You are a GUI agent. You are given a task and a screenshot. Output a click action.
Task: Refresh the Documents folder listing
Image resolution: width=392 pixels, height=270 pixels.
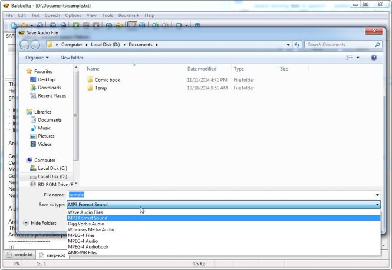pos(297,45)
